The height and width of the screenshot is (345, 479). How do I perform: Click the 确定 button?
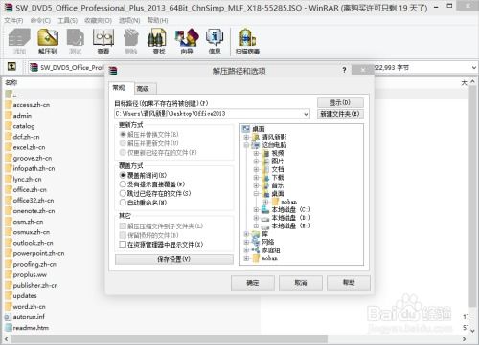pyautogui.click(x=253, y=283)
